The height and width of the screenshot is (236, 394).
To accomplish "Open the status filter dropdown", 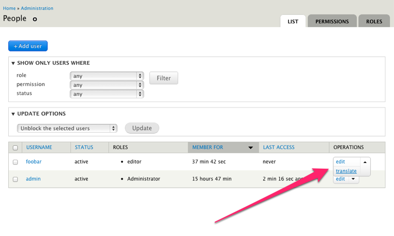I will (107, 94).
